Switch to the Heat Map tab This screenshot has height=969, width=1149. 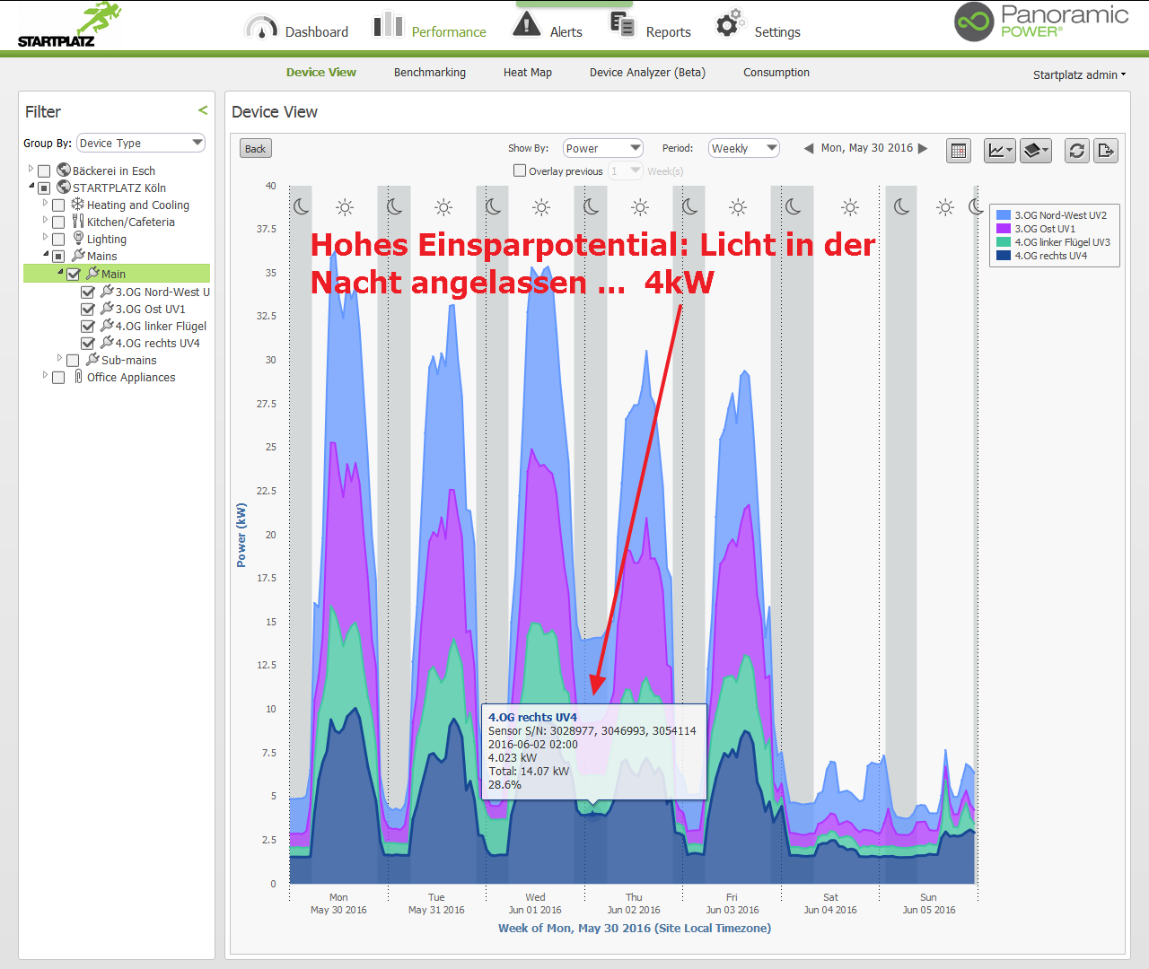(527, 73)
